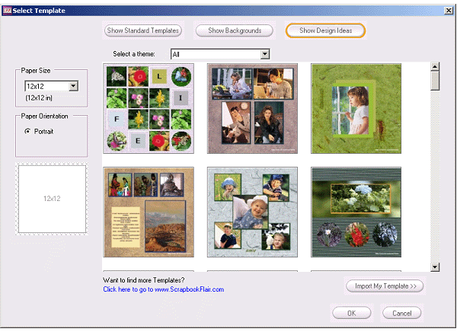
Task: Click the template list scrollbar thumb
Action: tap(435, 81)
